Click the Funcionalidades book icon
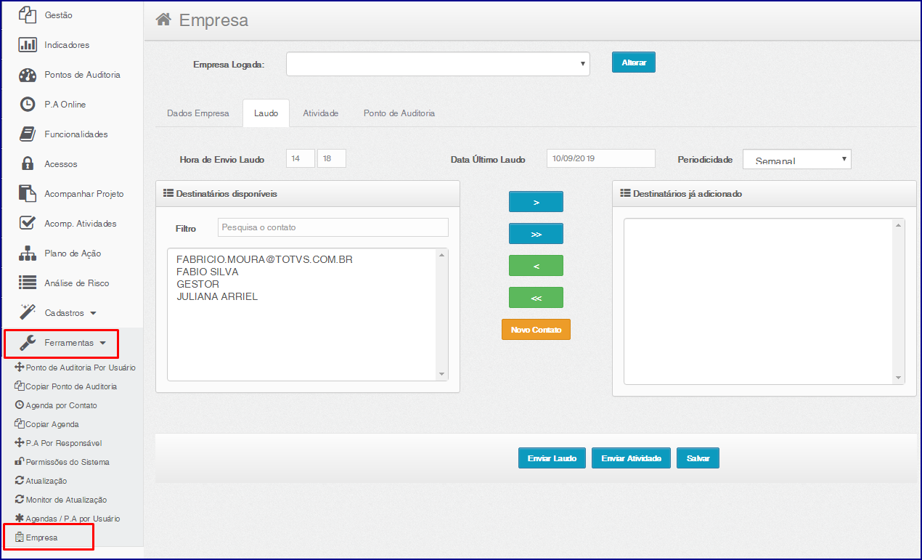The height and width of the screenshot is (560, 922). pos(28,134)
